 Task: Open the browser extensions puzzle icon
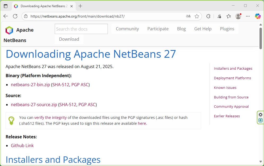tap(208, 16)
